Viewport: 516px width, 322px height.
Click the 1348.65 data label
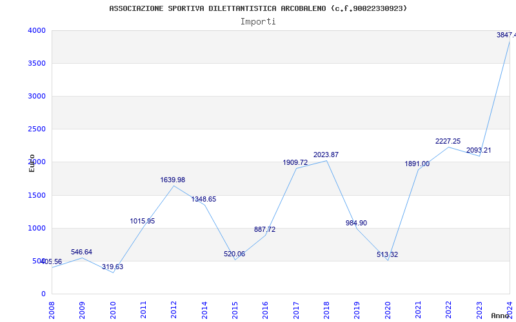pyautogui.click(x=204, y=199)
